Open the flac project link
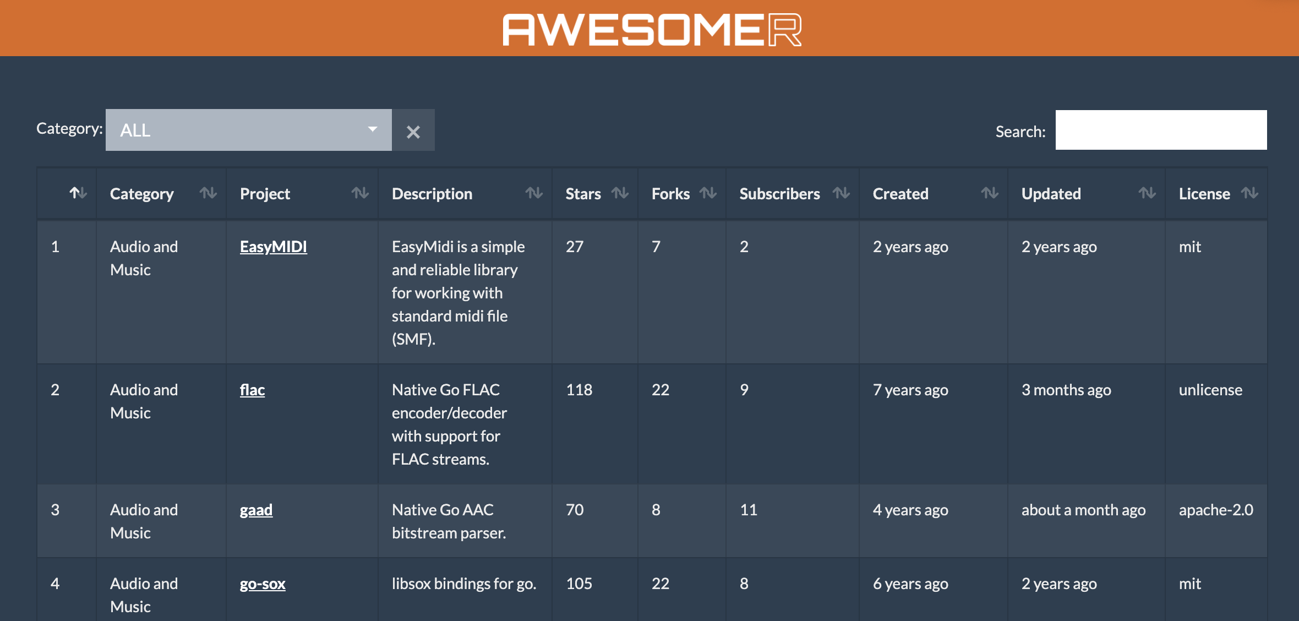This screenshot has width=1299, height=621. [252, 390]
